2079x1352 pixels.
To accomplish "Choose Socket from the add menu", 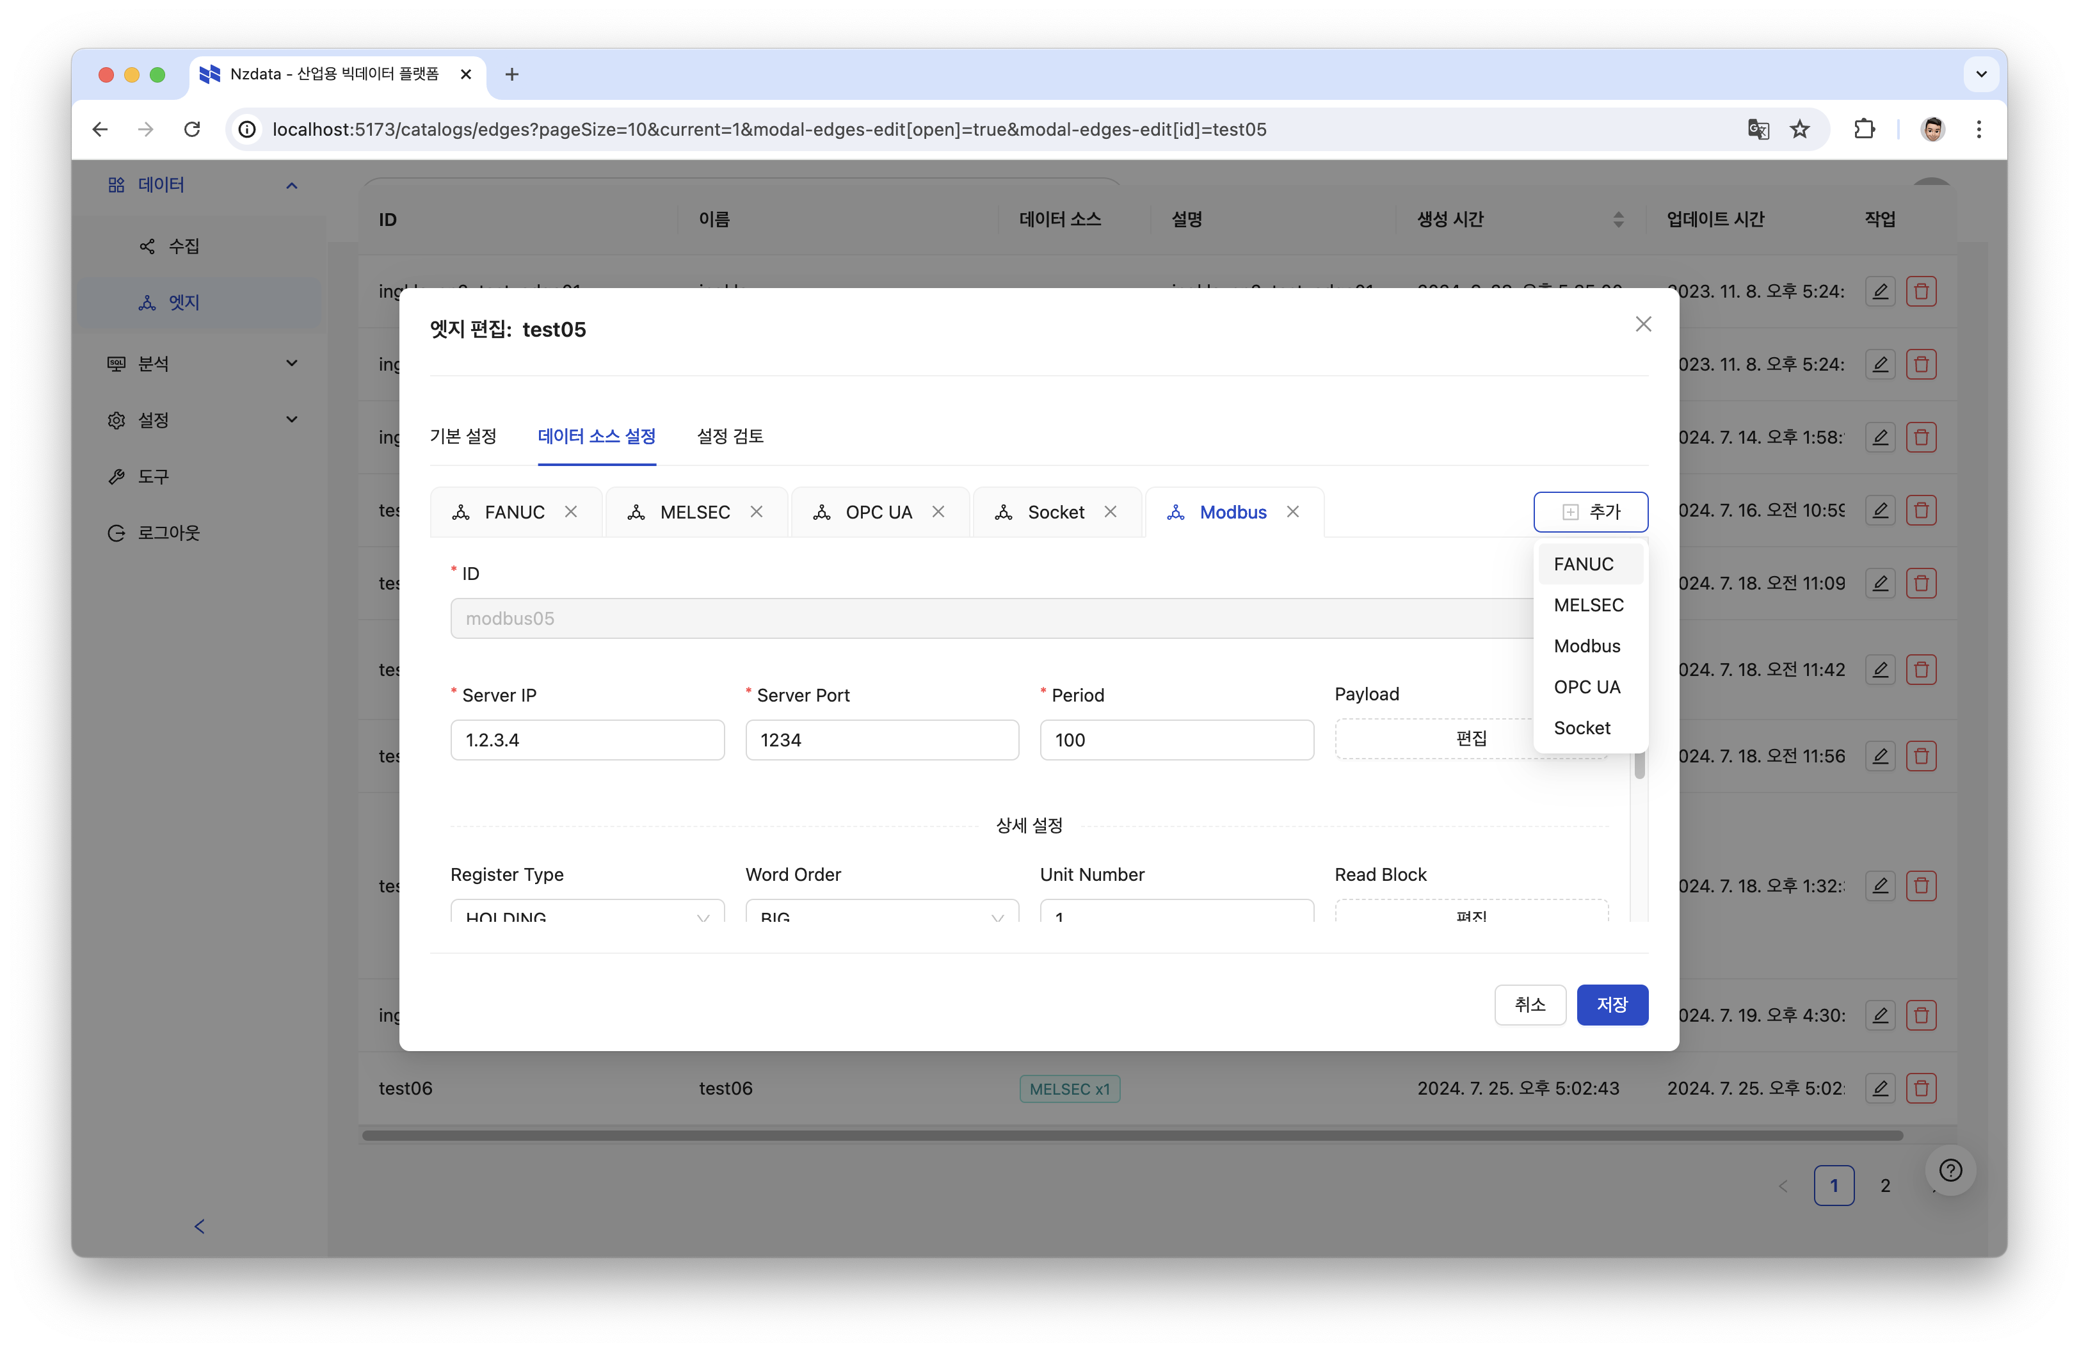I will pyautogui.click(x=1590, y=728).
